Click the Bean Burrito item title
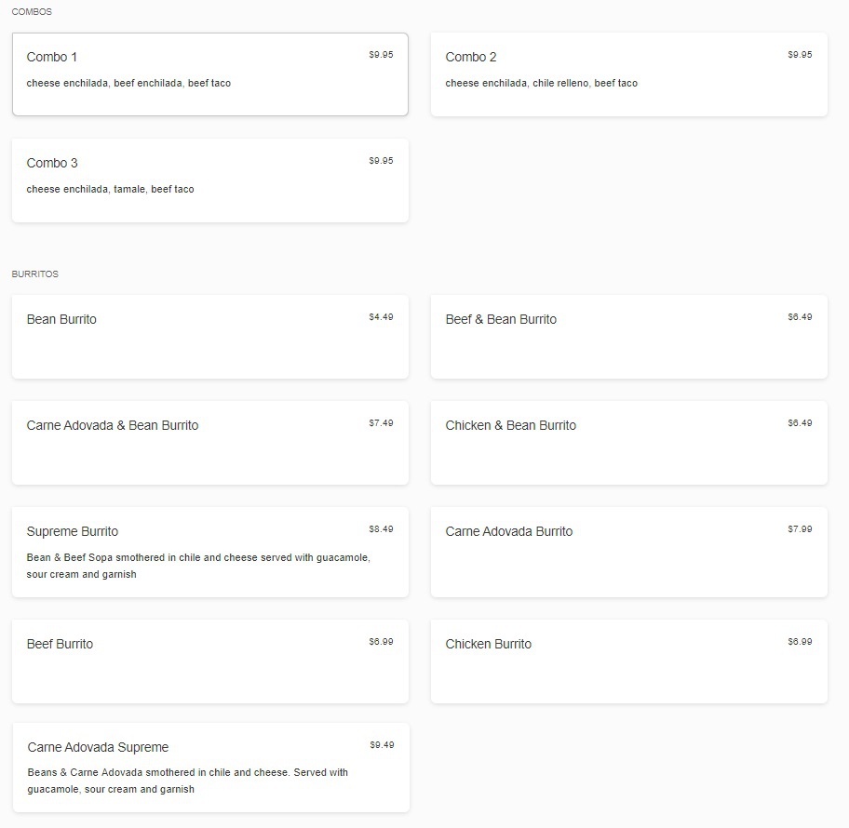This screenshot has width=849, height=828. [61, 319]
